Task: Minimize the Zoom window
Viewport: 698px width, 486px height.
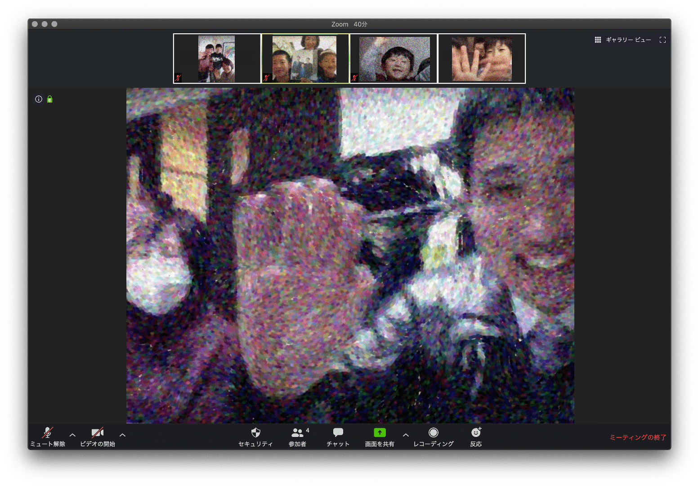Action: (x=45, y=24)
